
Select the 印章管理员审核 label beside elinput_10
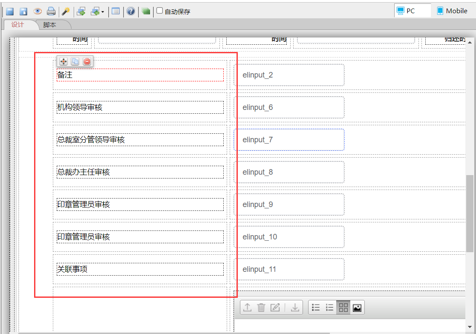(140, 237)
